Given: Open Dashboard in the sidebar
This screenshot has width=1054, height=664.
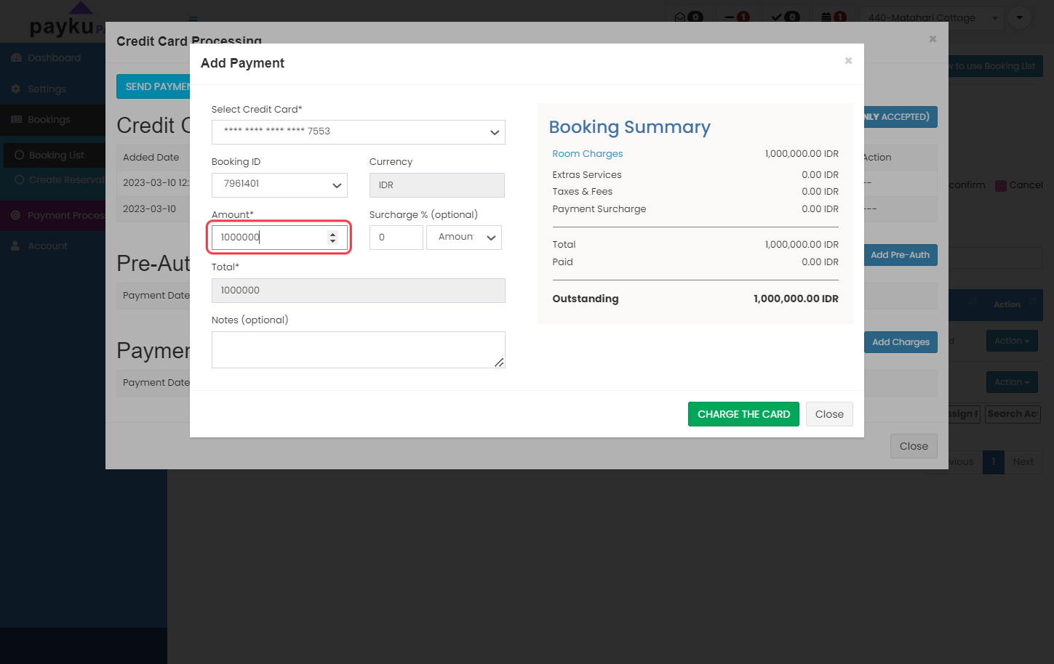Looking at the screenshot, I should (x=54, y=58).
